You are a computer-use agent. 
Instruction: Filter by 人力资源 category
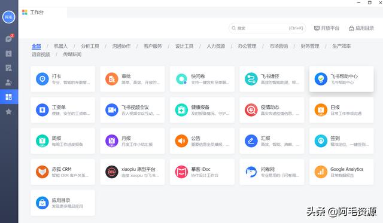click(x=216, y=46)
